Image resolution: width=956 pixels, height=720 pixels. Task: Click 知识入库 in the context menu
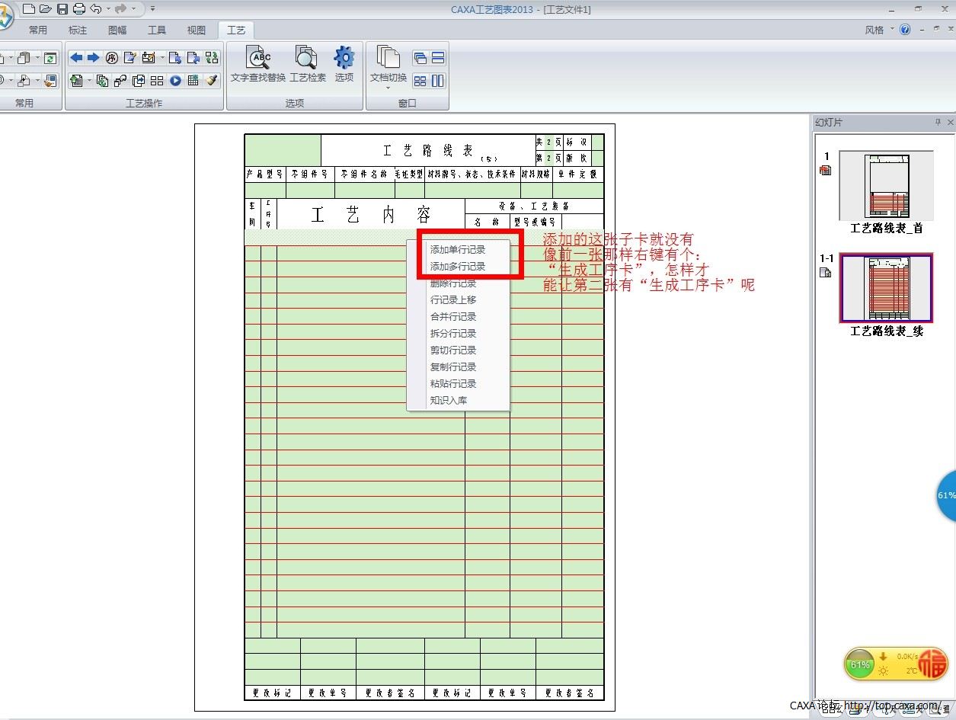[449, 401]
